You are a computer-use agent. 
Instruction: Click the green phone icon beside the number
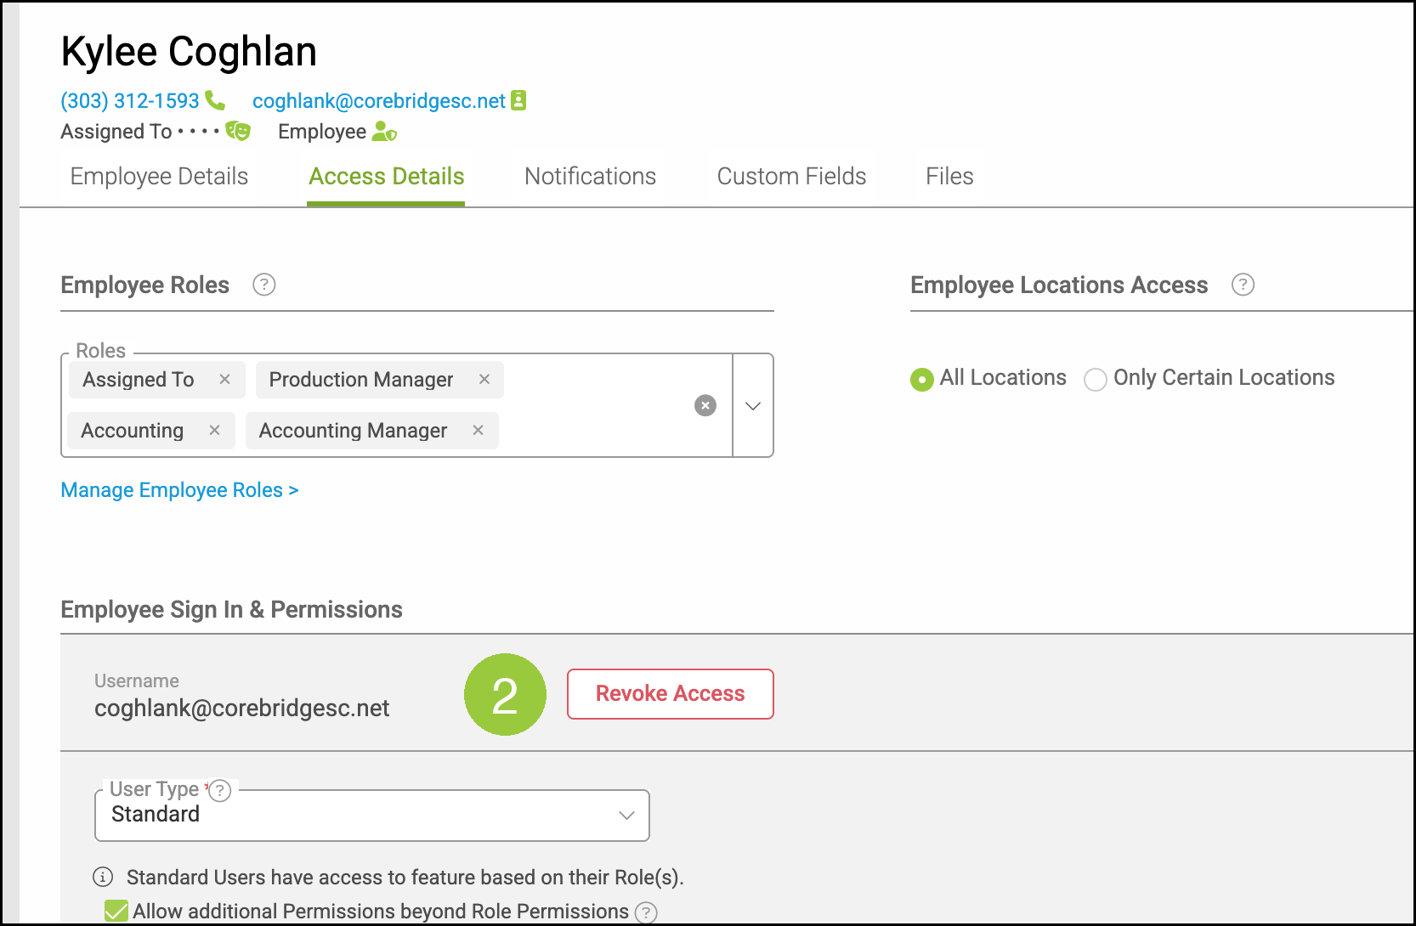pyautogui.click(x=216, y=101)
